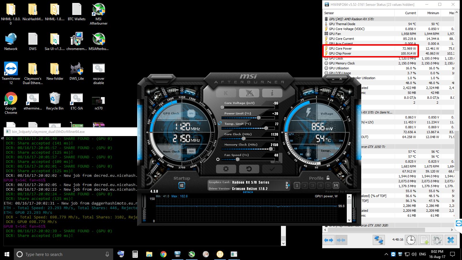
Task: Enable Afterburner startup with the Startup toggle
Action: [x=181, y=185]
